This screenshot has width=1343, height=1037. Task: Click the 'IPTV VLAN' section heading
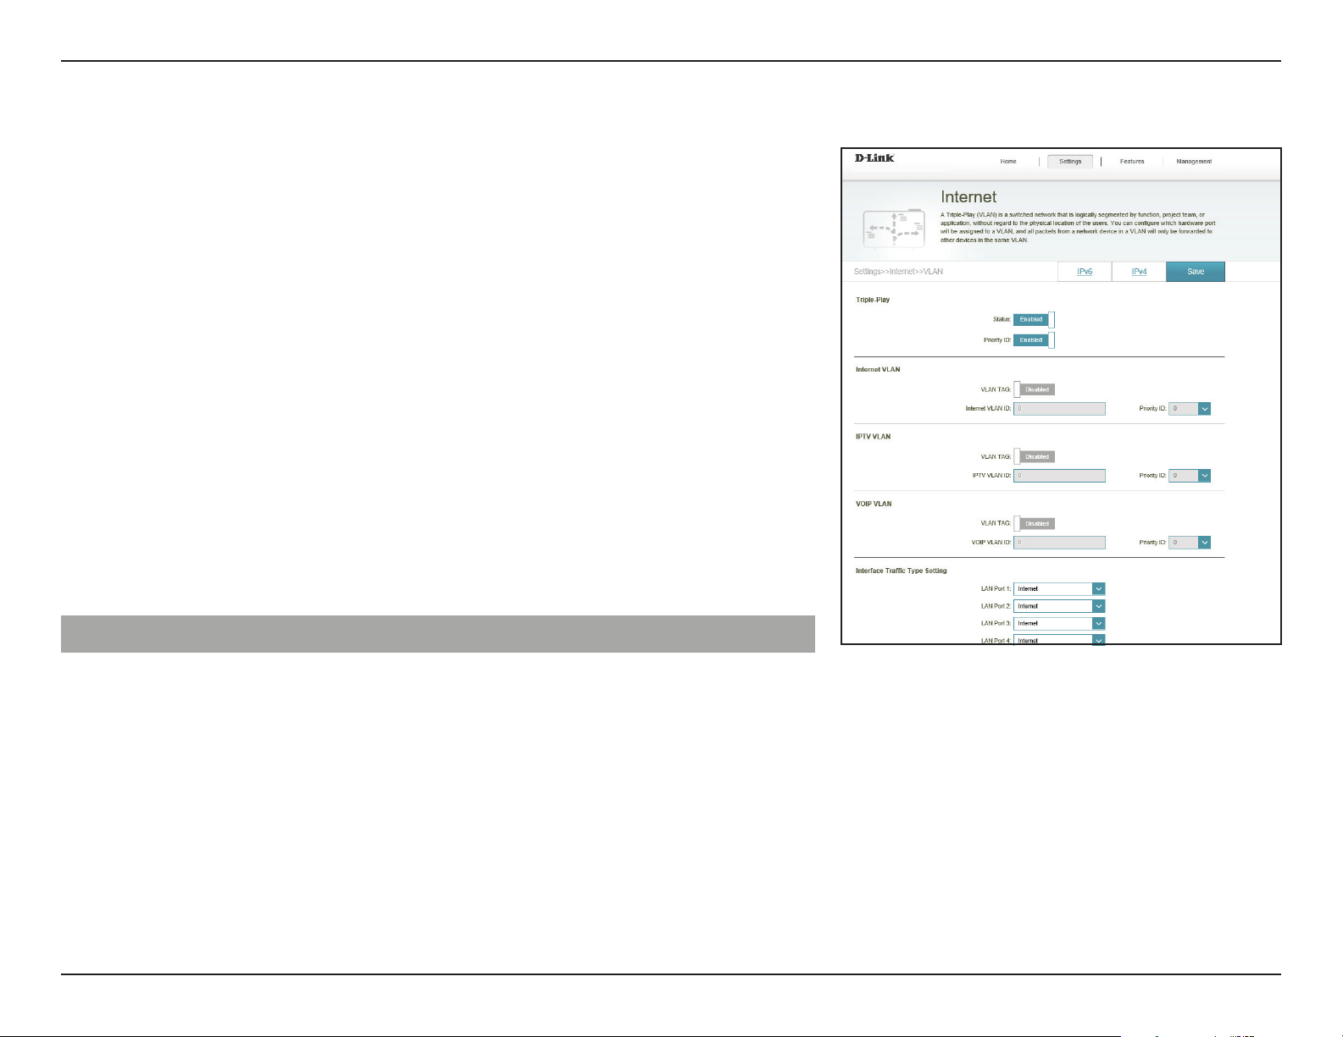point(873,437)
